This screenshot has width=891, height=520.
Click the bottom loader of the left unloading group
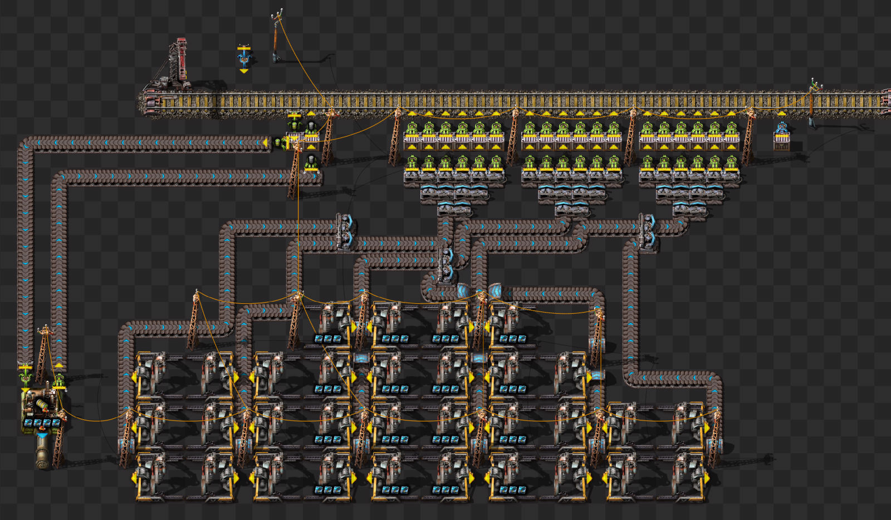(454, 210)
